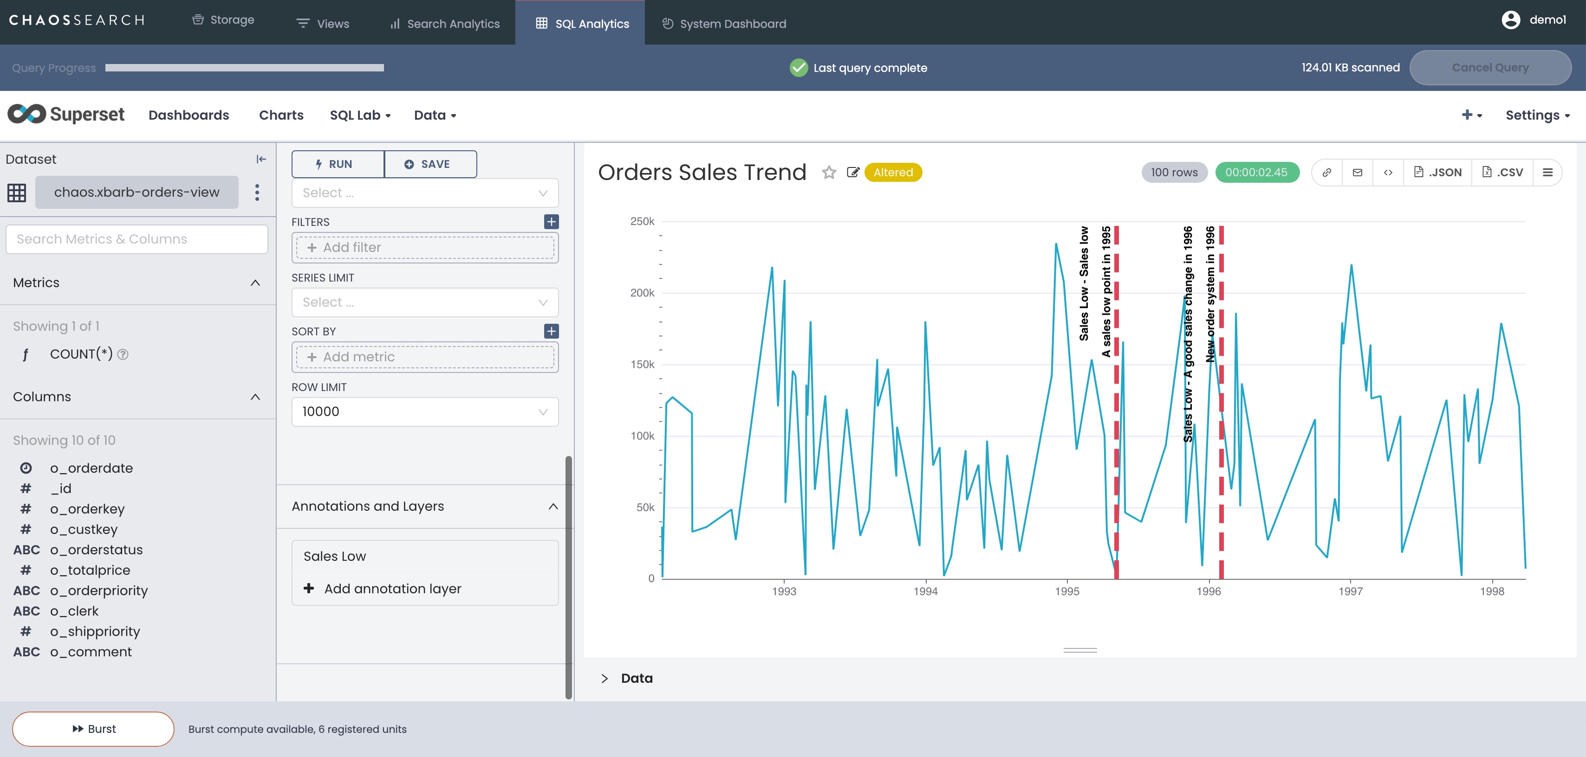Save the chart
This screenshot has height=757, width=1586.
click(x=430, y=164)
